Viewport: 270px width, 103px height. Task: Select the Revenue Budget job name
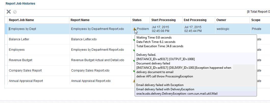[20, 60]
